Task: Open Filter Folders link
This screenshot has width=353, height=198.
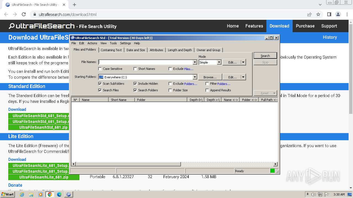Action: click(224, 84)
